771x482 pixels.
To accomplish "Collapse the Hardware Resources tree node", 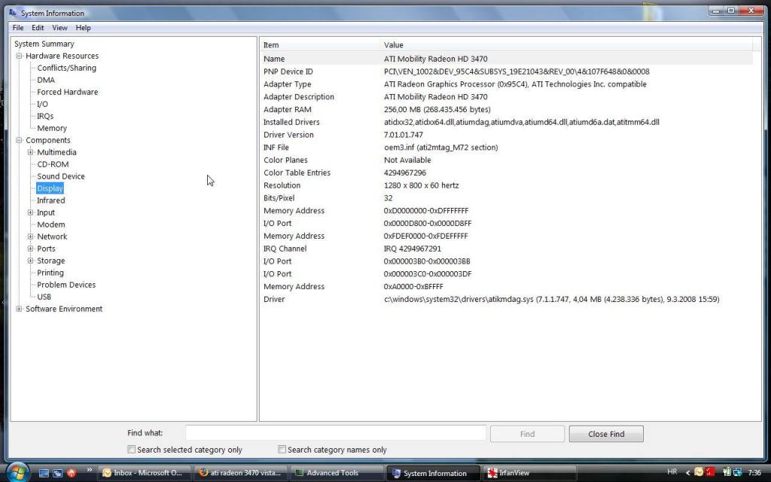I will coord(19,56).
